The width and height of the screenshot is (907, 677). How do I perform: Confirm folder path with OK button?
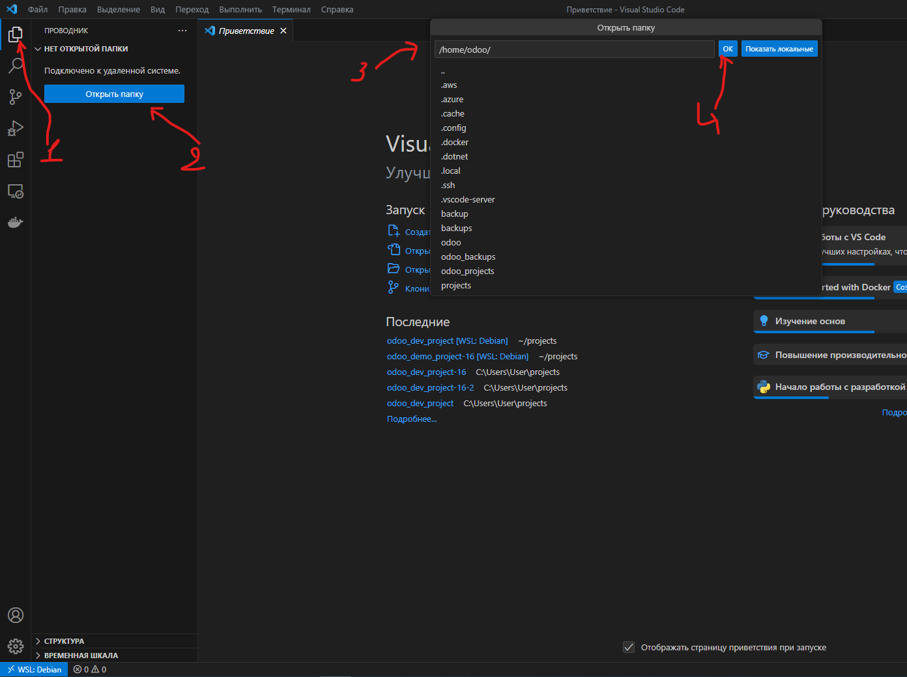(x=728, y=49)
